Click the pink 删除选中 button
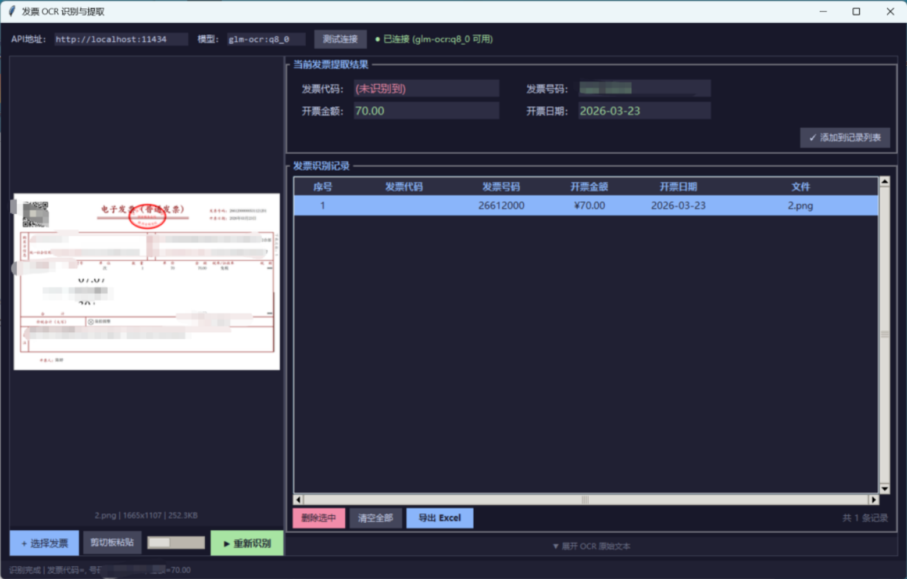 click(319, 518)
